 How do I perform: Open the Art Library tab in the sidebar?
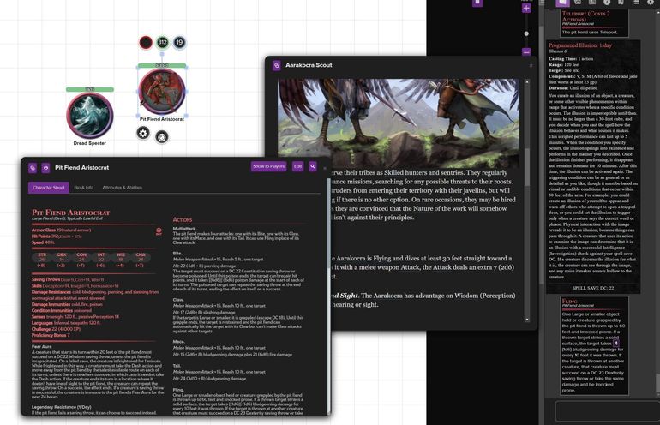point(578,2)
